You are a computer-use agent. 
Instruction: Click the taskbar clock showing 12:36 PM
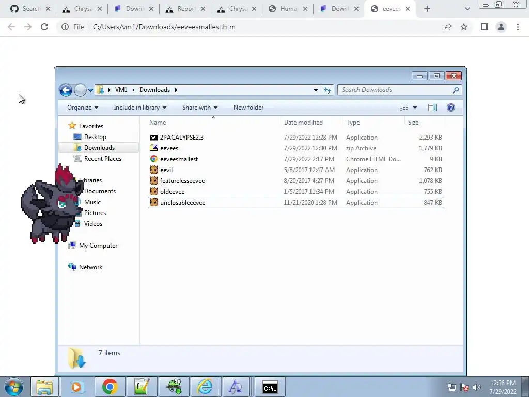(x=503, y=387)
